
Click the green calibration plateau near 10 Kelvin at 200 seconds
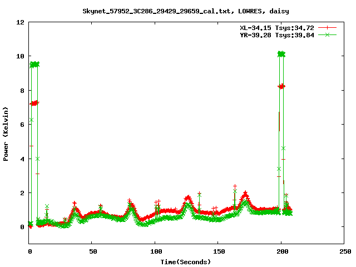[281, 54]
